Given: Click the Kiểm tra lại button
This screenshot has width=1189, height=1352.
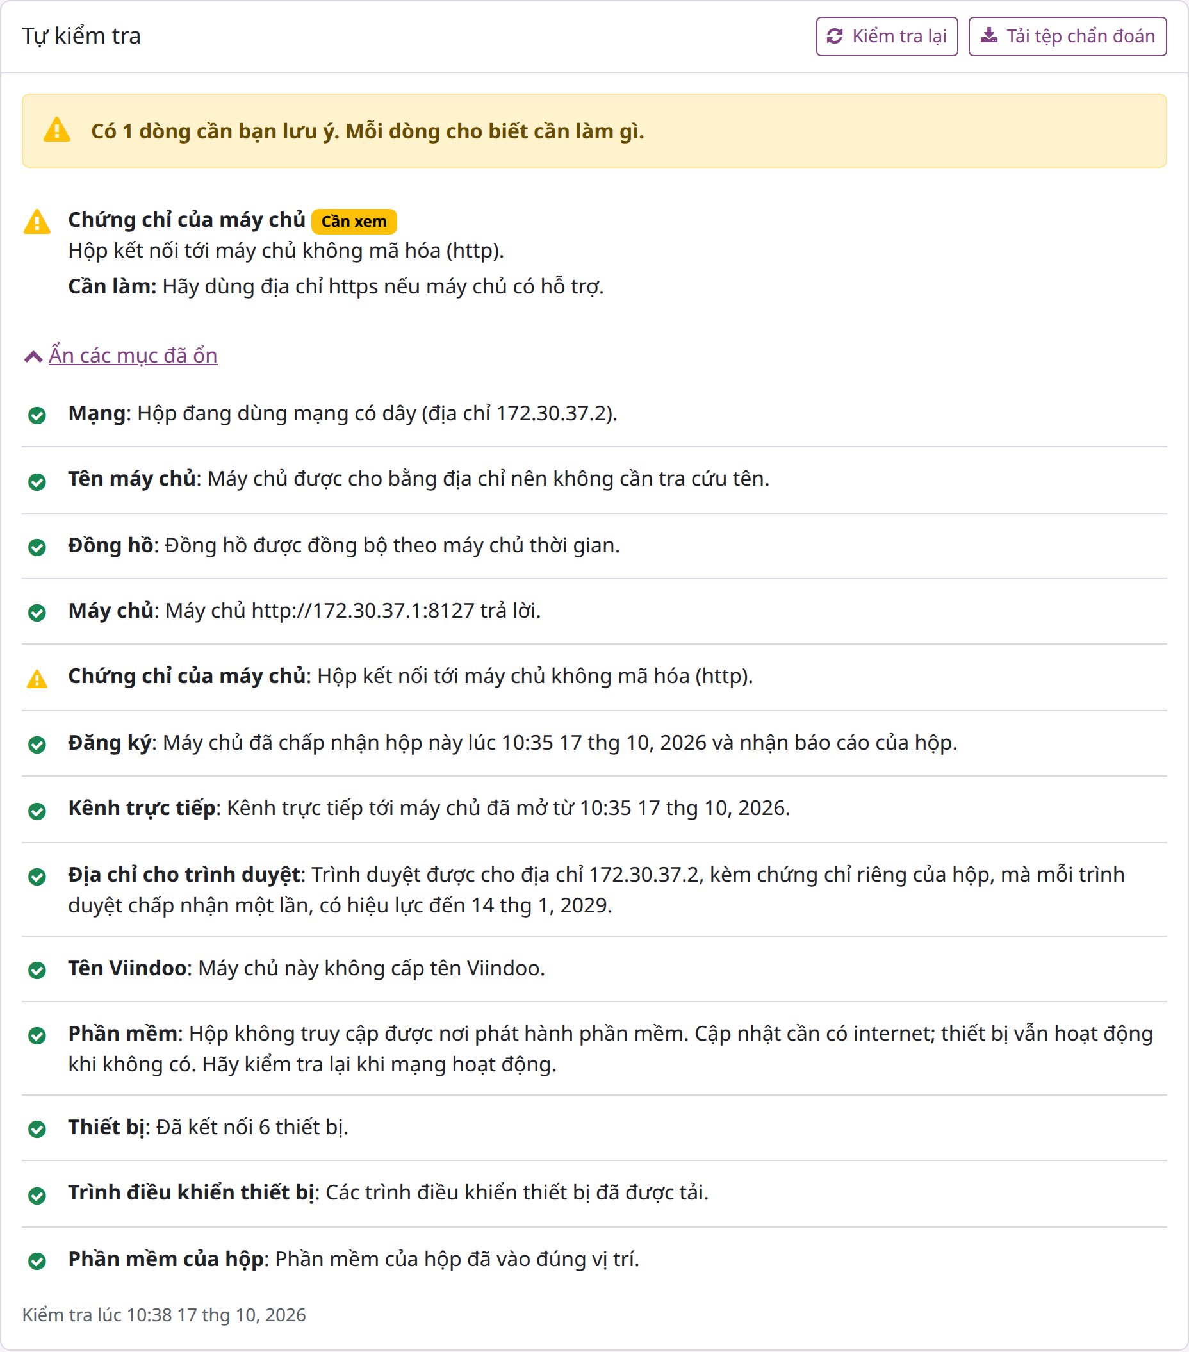Looking at the screenshot, I should [887, 37].
